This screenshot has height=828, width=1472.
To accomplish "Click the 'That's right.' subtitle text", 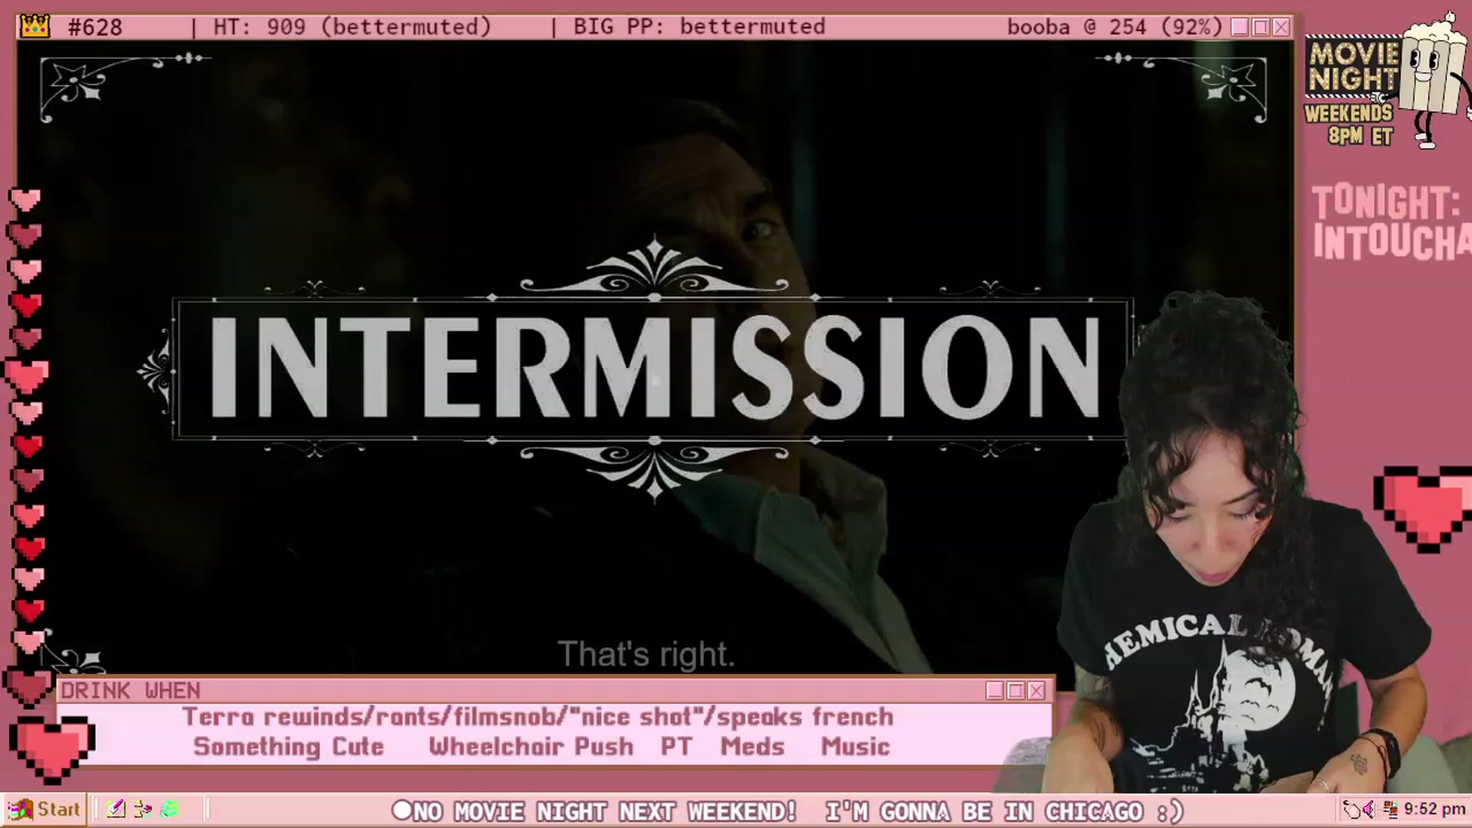I will pyautogui.click(x=646, y=655).
